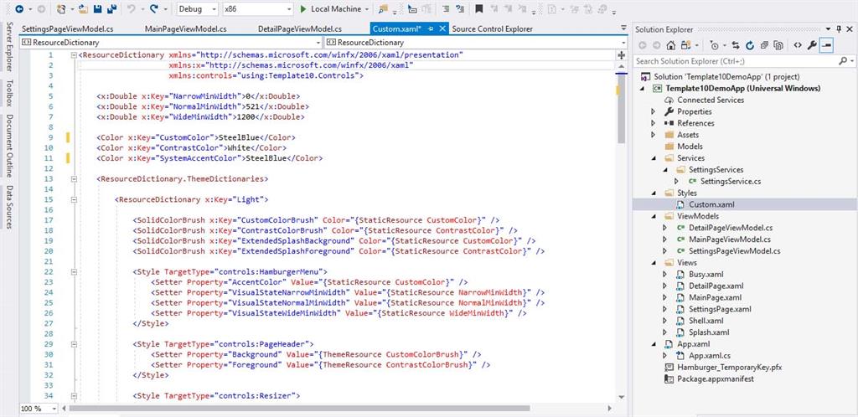Collapse the ViewModels folder
Image resolution: width=858 pixels, height=417 pixels.
click(x=654, y=216)
